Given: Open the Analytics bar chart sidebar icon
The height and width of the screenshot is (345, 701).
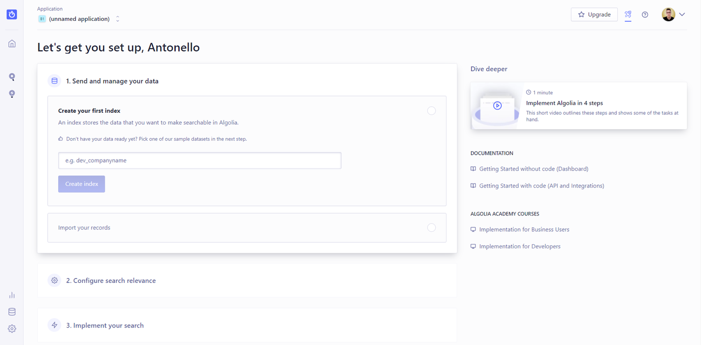Looking at the screenshot, I should click(12, 295).
